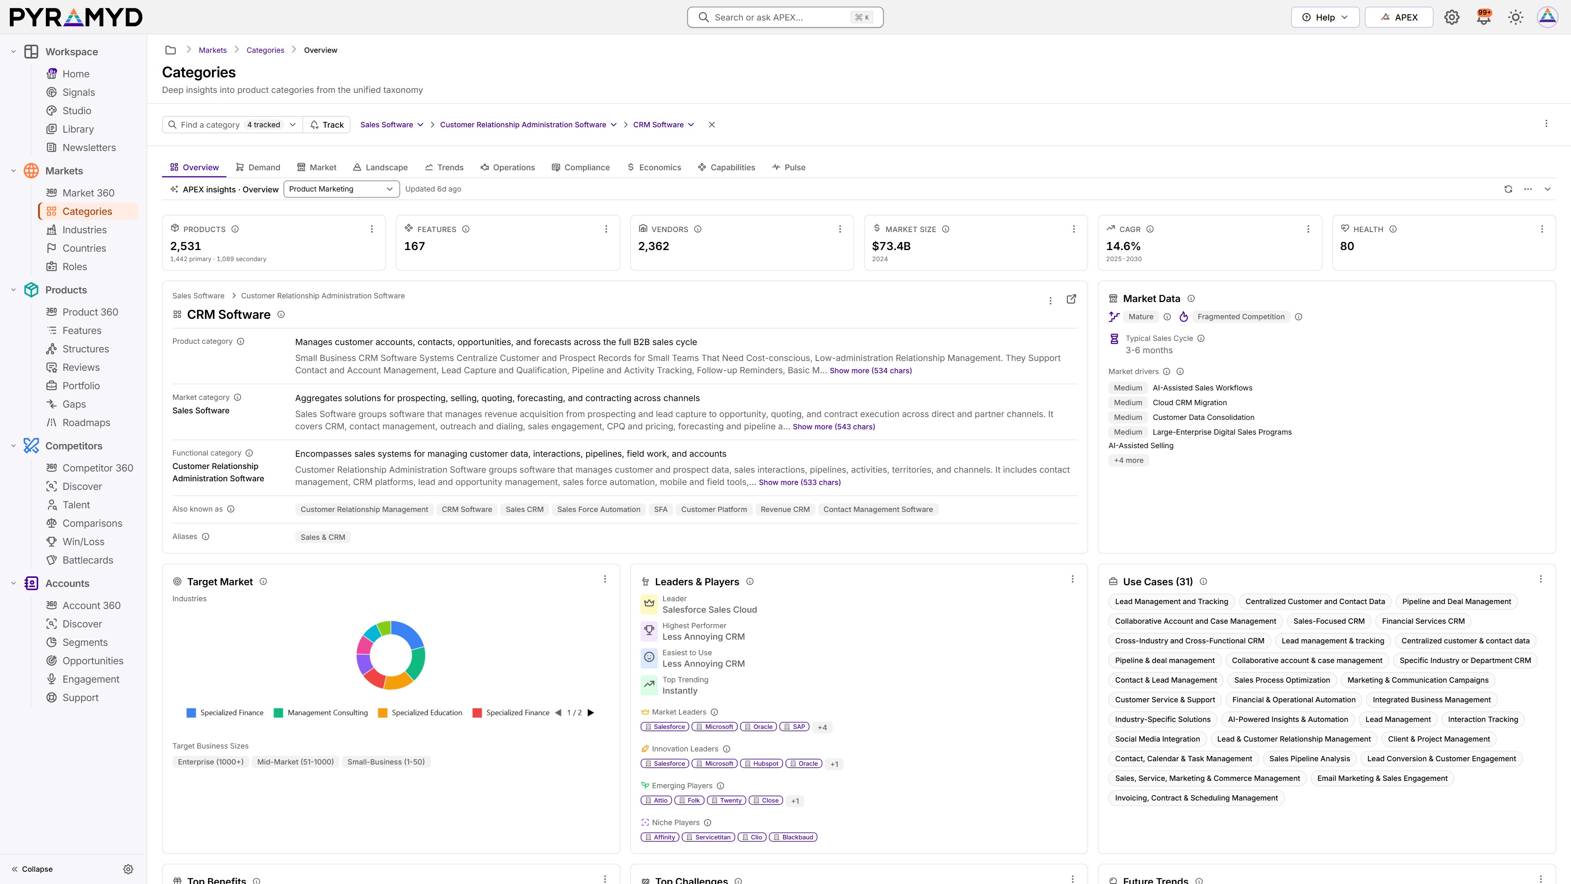Click the Find a category search field
1571x884 pixels.
click(232, 124)
